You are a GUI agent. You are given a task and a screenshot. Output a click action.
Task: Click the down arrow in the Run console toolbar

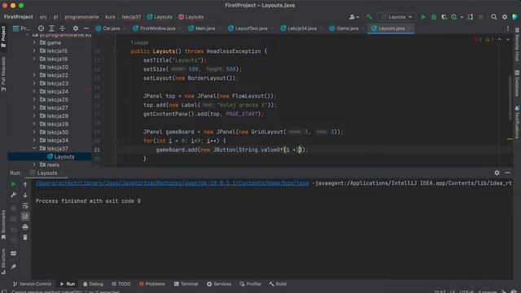[x=25, y=195]
